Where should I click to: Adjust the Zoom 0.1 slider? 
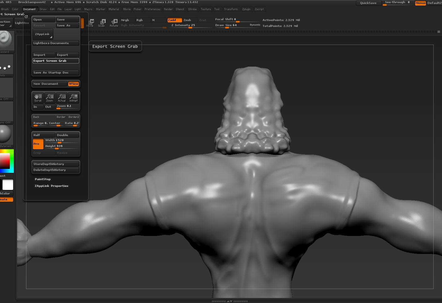(x=68, y=107)
